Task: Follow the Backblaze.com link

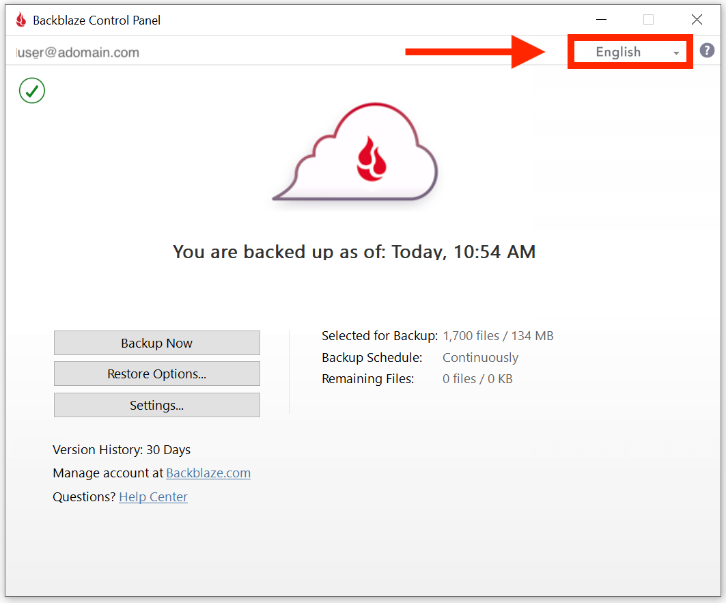Action: (208, 473)
